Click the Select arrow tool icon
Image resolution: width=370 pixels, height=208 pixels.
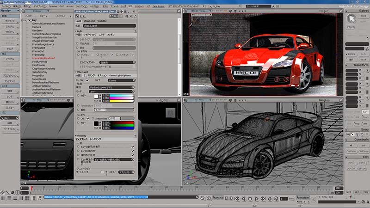[351, 18]
